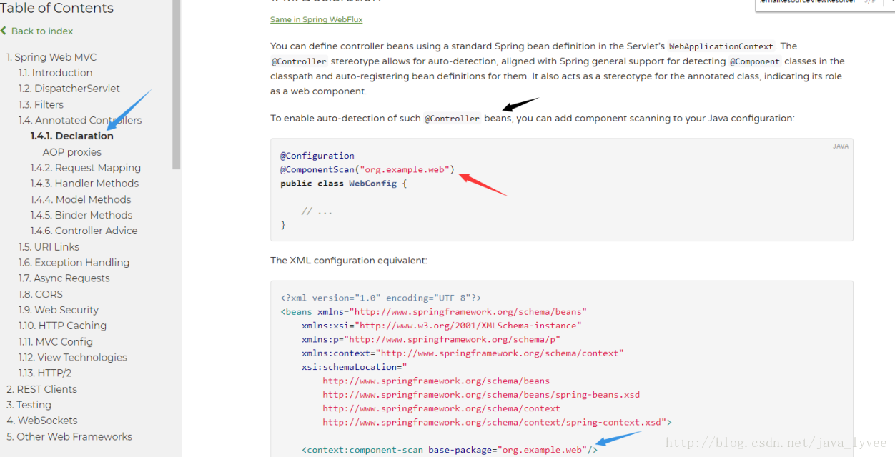Click 'The XML configuration equivalent:' text
This screenshot has width=895, height=457.
349,261
